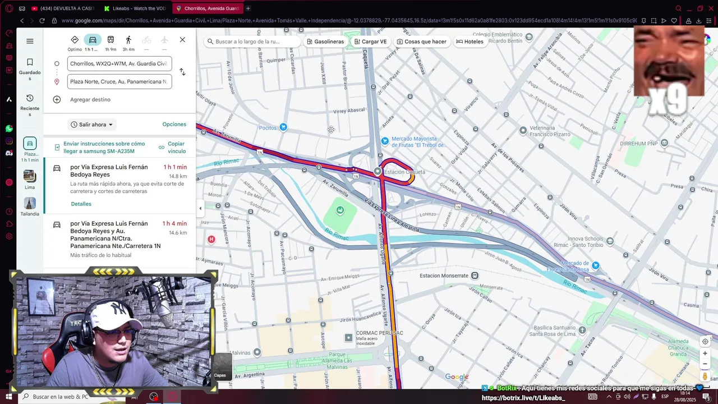Choose the 1 h 4 min route
Image resolution: width=718 pixels, height=404 pixels.
120,239
